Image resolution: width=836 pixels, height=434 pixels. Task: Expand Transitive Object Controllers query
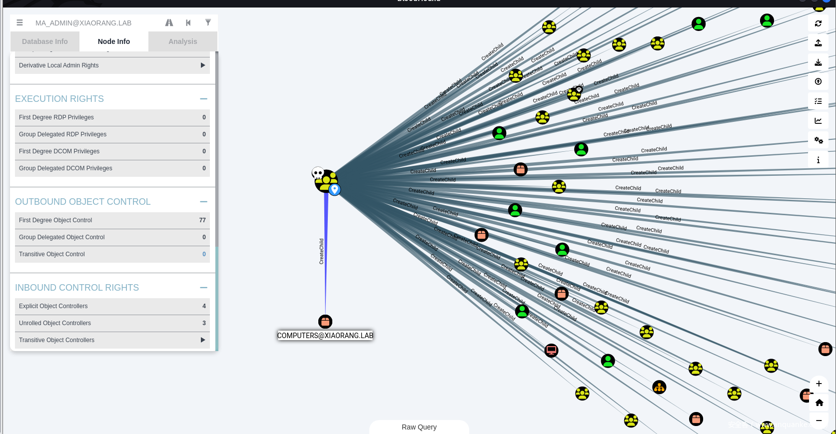(x=202, y=340)
